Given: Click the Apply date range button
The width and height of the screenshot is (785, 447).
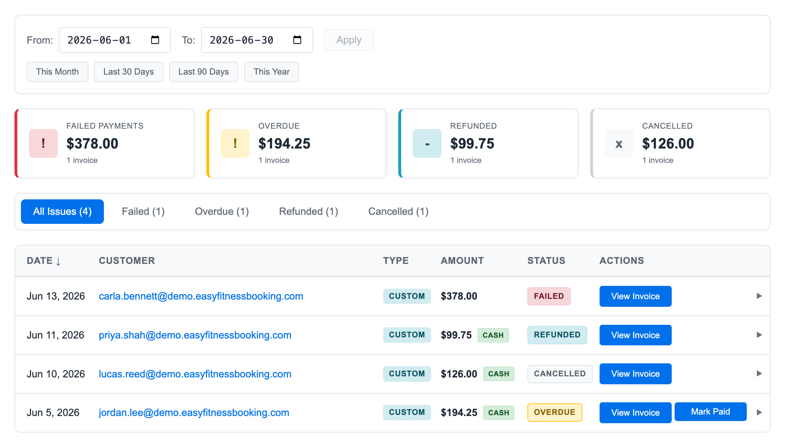Looking at the screenshot, I should click(x=349, y=40).
